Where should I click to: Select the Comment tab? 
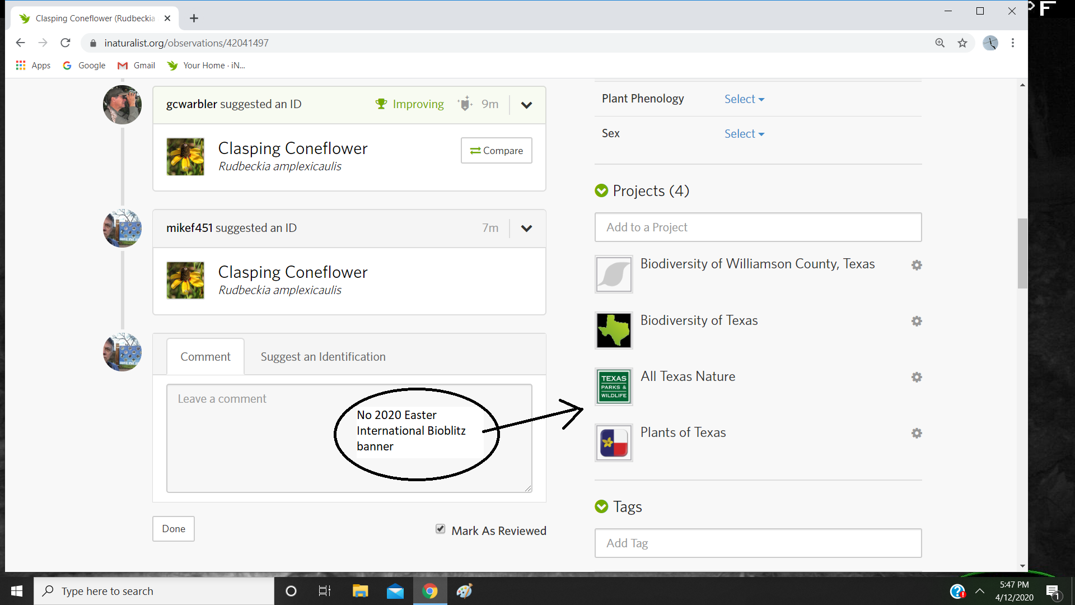click(x=205, y=357)
